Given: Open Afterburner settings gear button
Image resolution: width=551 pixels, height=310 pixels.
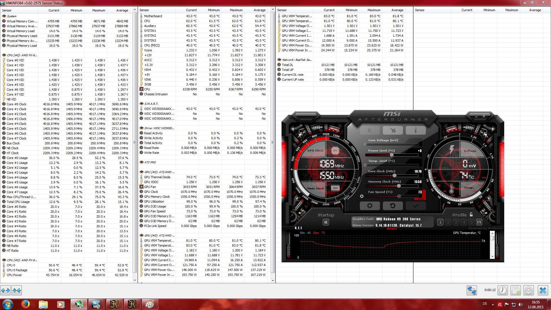Looking at the screenshot, I should 370,206.
